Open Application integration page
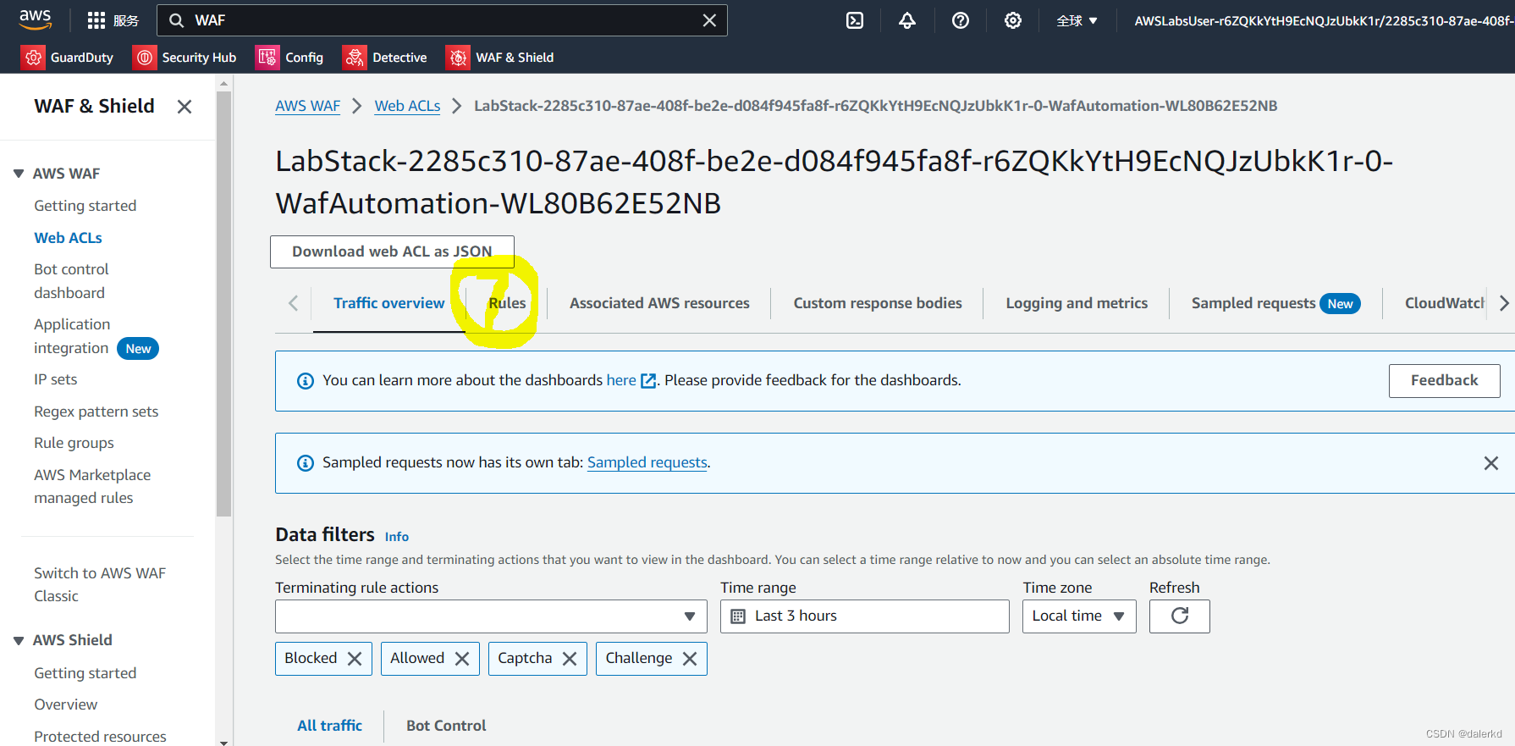Screen dimensions: 1515x746 72,336
